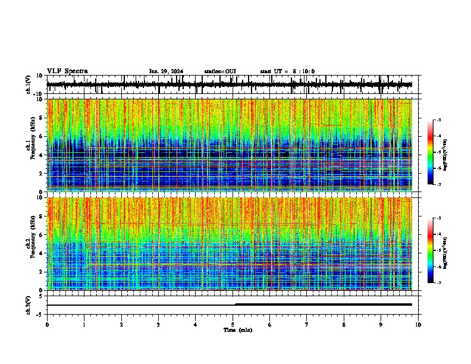Screen dimensions: 471x364
Task: Click the "6" kHz tick on ch.2 frequency axis
Action: pyautogui.click(x=41, y=235)
